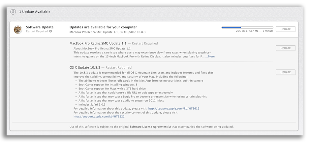Click the OS X Update 10.8.3 heading
The image size is (310, 142).
84,67
